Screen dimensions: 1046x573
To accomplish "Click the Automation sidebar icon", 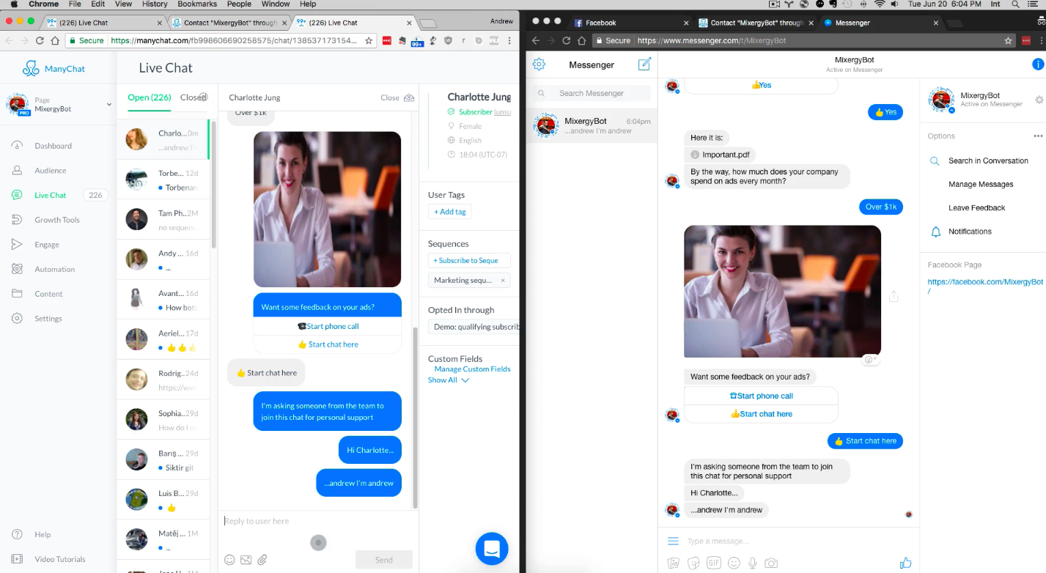I will [18, 269].
